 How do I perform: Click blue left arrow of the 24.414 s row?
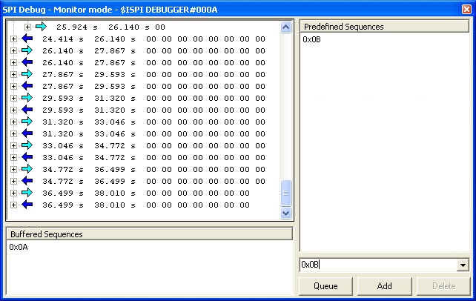27,39
